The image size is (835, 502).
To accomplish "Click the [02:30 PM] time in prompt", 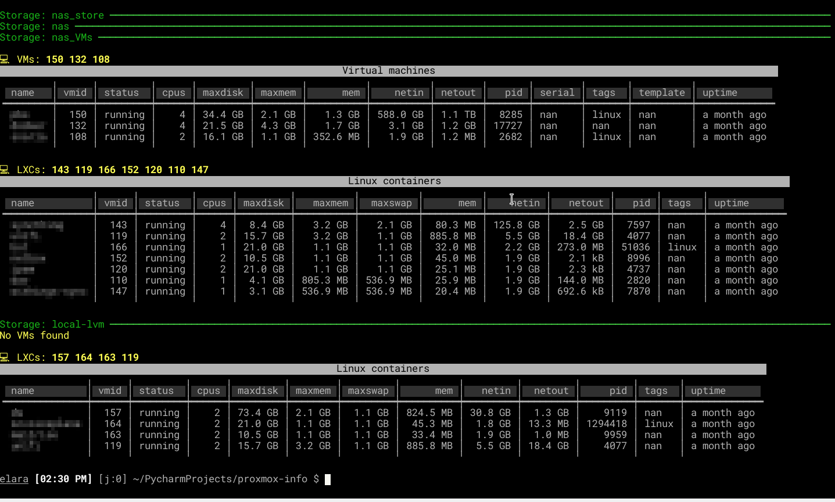I will [63, 479].
